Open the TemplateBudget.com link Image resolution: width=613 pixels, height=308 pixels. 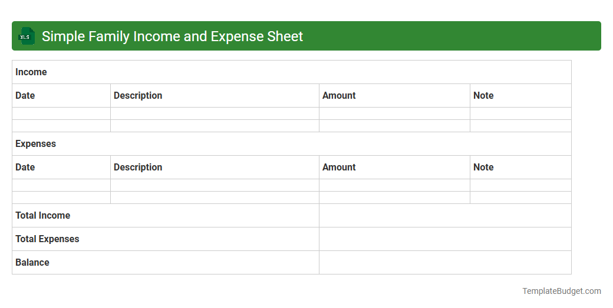(562, 291)
